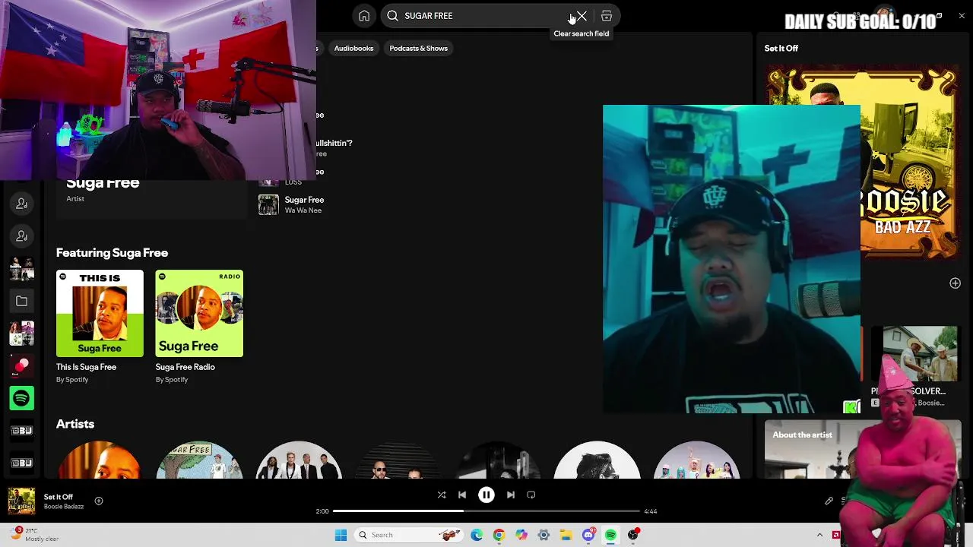The image size is (973, 547).
Task: Open the Windows Start menu
Action: (341, 535)
